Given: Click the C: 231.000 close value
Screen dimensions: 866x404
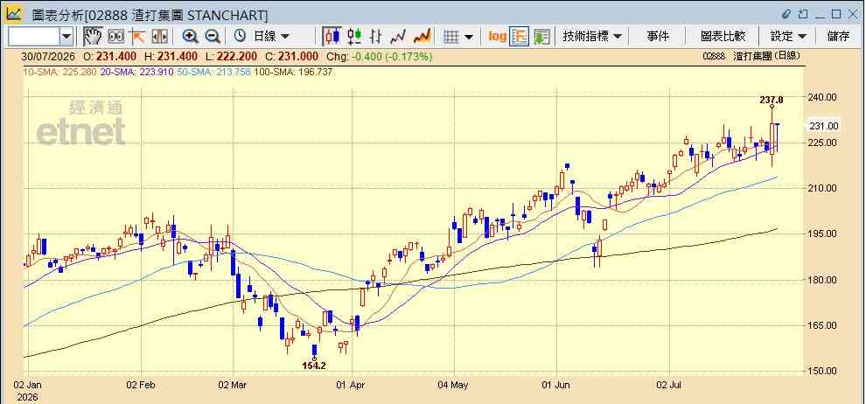Looking at the screenshot, I should 291,56.
